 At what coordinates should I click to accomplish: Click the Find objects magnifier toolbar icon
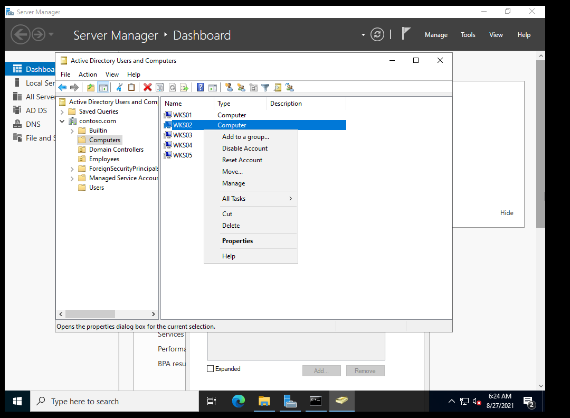pos(278,87)
